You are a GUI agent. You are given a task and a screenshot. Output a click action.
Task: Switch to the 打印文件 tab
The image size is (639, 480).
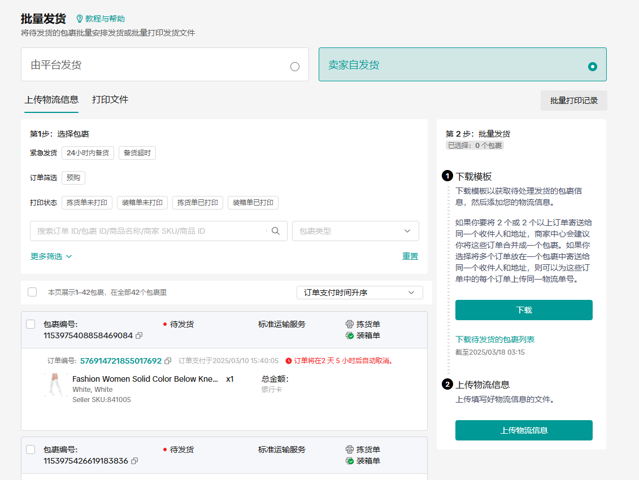[110, 100]
